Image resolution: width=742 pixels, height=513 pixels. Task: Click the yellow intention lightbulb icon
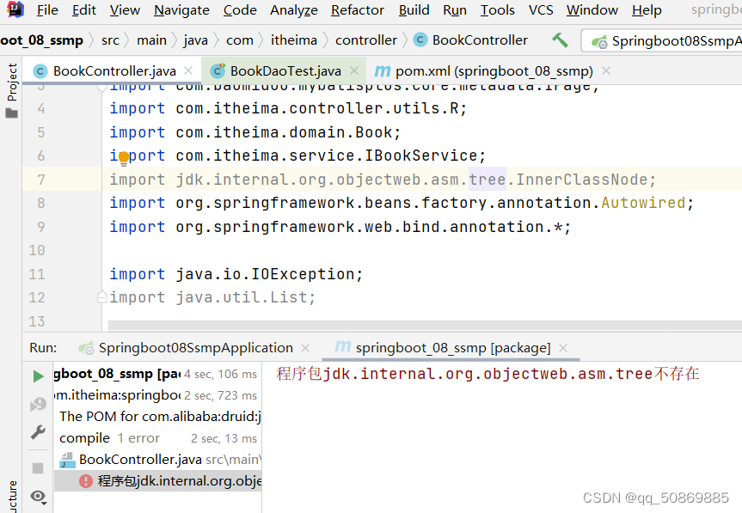tap(124, 158)
